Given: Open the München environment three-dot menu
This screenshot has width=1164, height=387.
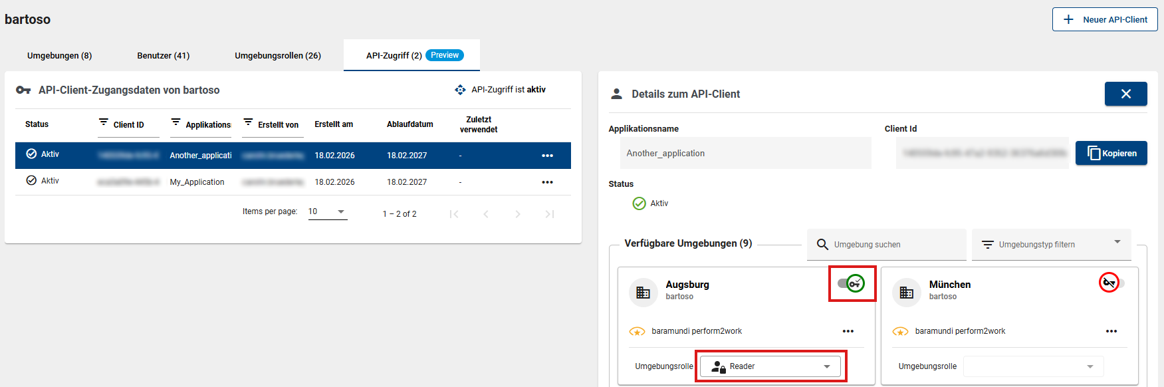Looking at the screenshot, I should (1111, 331).
